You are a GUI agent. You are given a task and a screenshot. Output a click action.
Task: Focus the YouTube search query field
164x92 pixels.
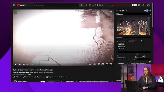point(56,5)
